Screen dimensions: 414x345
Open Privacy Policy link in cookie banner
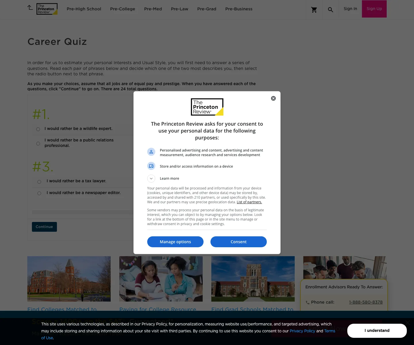[x=302, y=331]
